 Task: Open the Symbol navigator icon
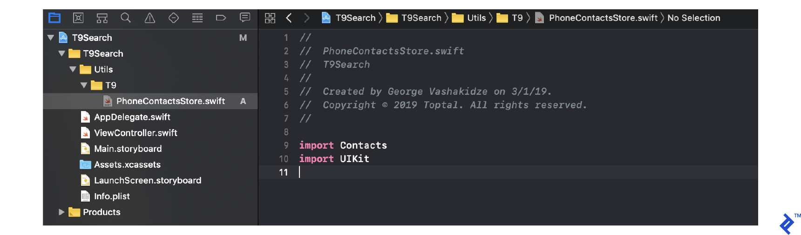point(102,18)
